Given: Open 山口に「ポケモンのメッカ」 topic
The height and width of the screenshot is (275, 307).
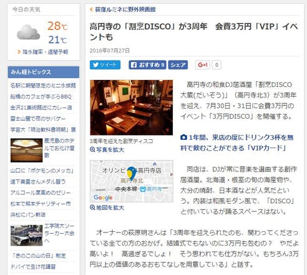Looking at the screenshot, I should pyautogui.click(x=42, y=171).
